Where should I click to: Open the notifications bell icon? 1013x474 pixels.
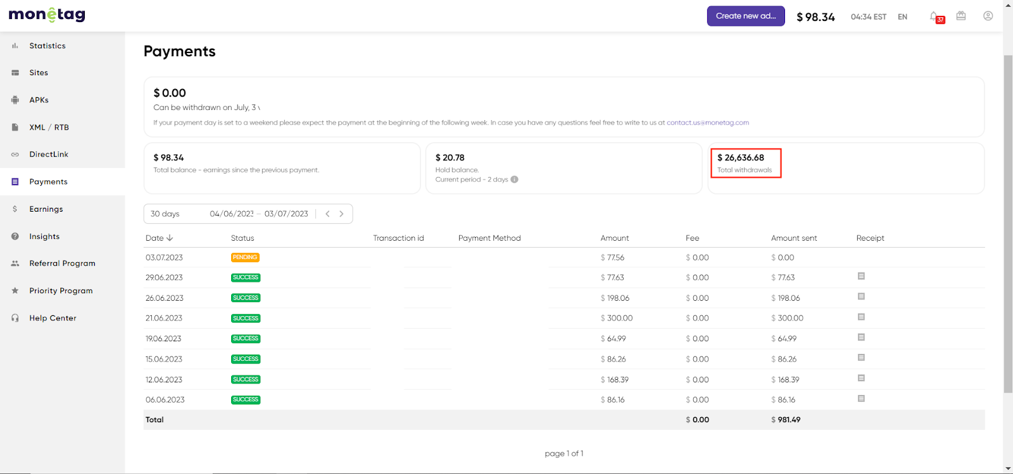coord(934,16)
